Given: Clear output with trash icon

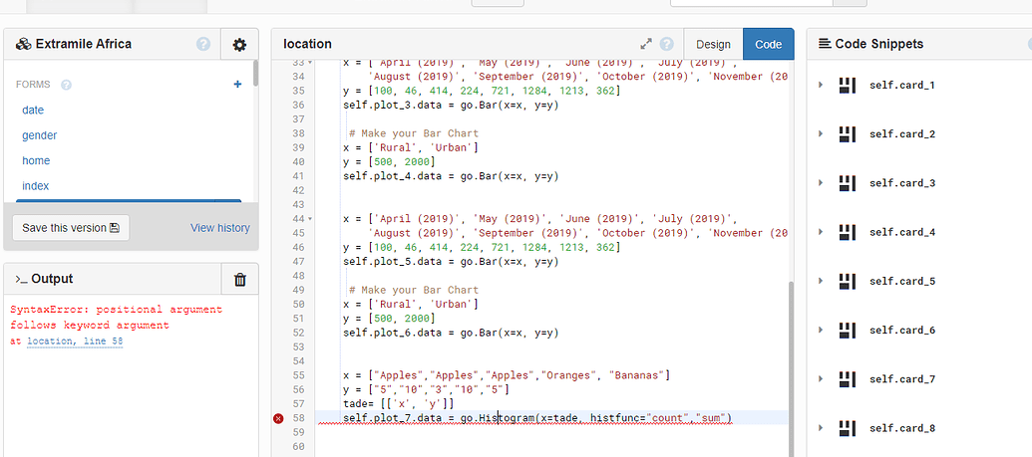Looking at the screenshot, I should (x=239, y=280).
